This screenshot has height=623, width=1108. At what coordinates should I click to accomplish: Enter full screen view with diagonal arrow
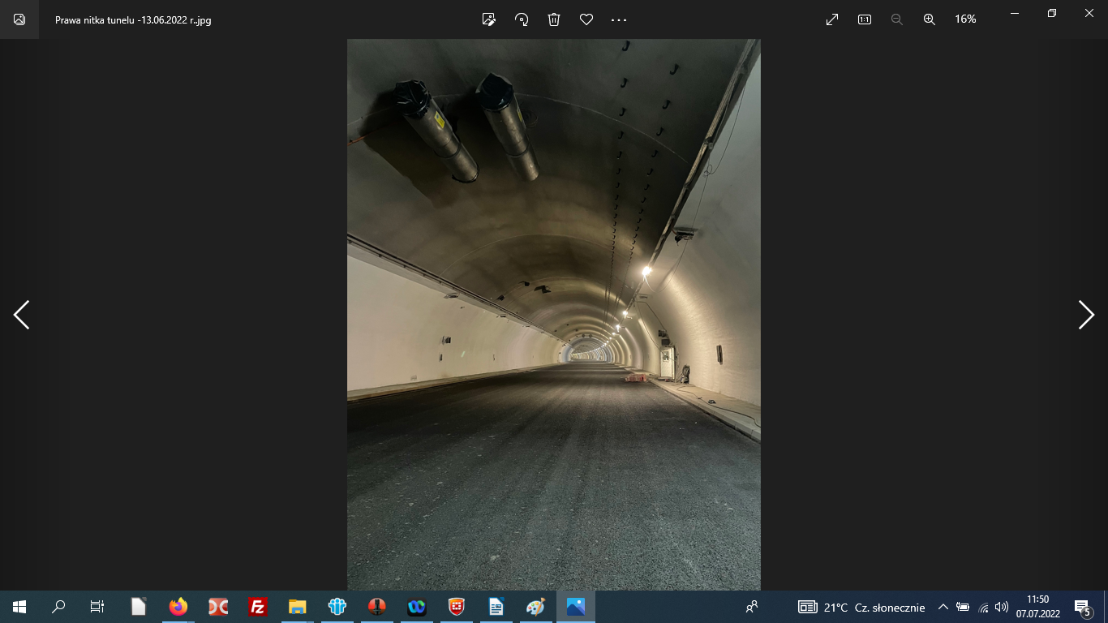tap(832, 19)
